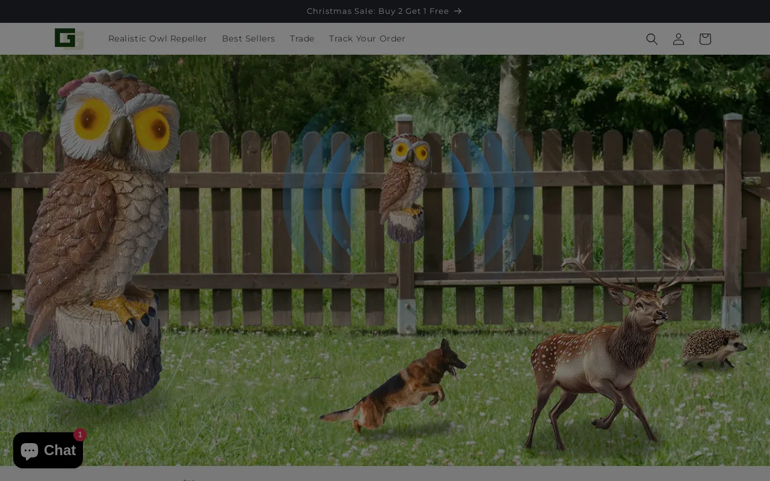Viewport: 770px width, 481px height.
Task: Click the store logo in the header
Action: (69, 38)
